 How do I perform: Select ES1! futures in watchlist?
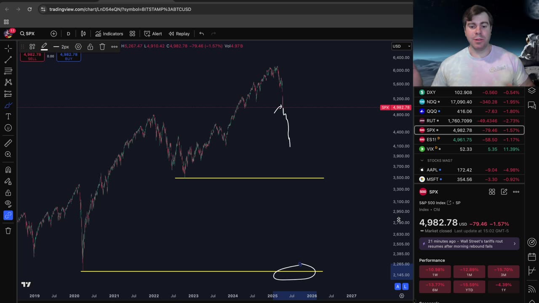(469, 140)
